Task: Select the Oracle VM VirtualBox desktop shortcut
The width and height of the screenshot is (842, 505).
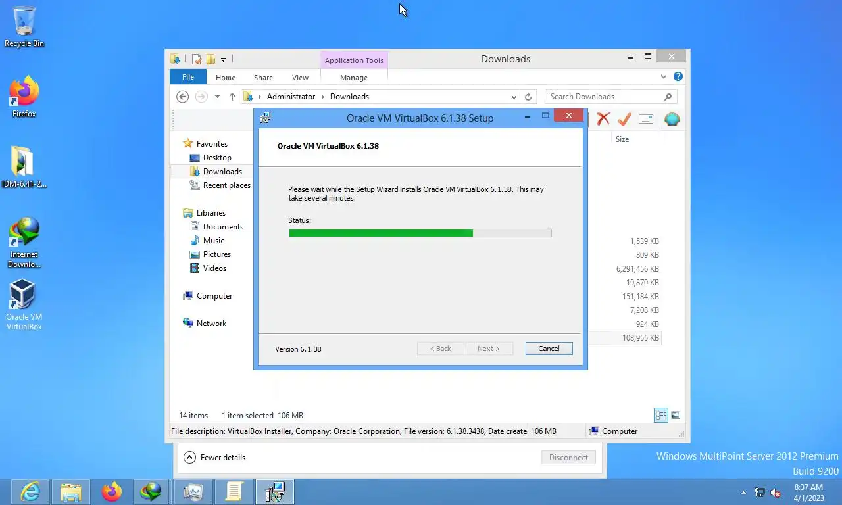Action: 24,305
